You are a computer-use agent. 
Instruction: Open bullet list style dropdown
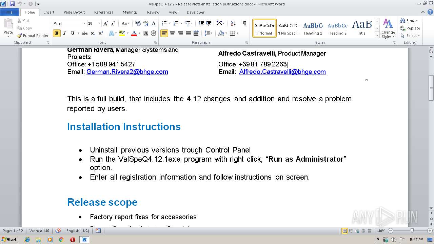pyautogui.click(x=170, y=23)
